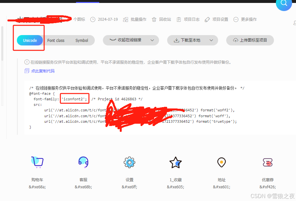Click the unicode &#xe601; text
Image resolution: width=296 pixels, height=201 pixels.
[x=222, y=187]
